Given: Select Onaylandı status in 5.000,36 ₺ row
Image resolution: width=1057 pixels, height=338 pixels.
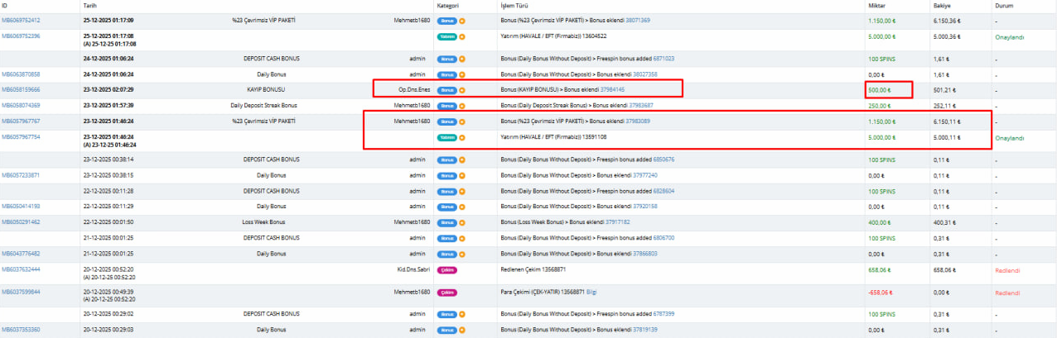Looking at the screenshot, I should [1008, 36].
